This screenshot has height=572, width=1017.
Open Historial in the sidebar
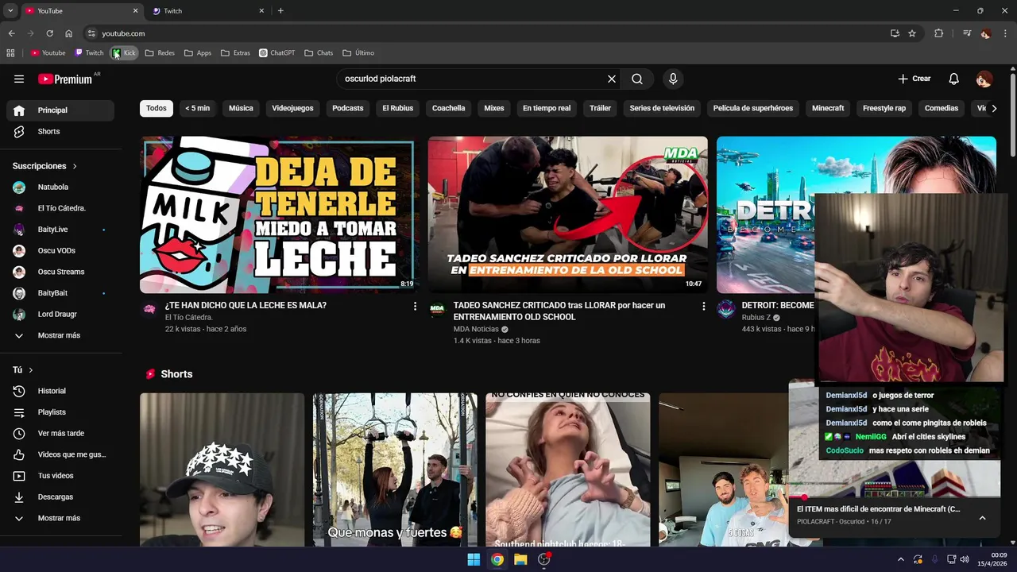click(x=60, y=391)
